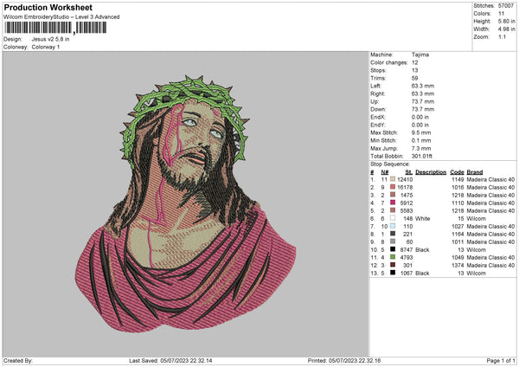Click 'Wilcom EmbroideryStudio – Level 3 Advanced' text
The width and height of the screenshot is (519, 367).
[x=61, y=17]
